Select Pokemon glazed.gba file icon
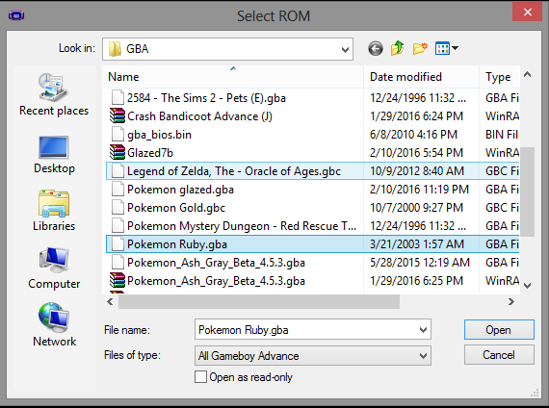The image size is (549, 408). point(118,190)
